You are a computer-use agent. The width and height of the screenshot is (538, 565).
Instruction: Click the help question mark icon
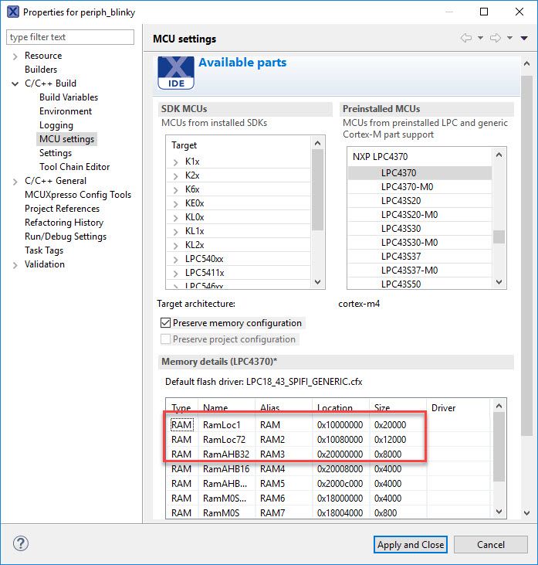point(21,543)
